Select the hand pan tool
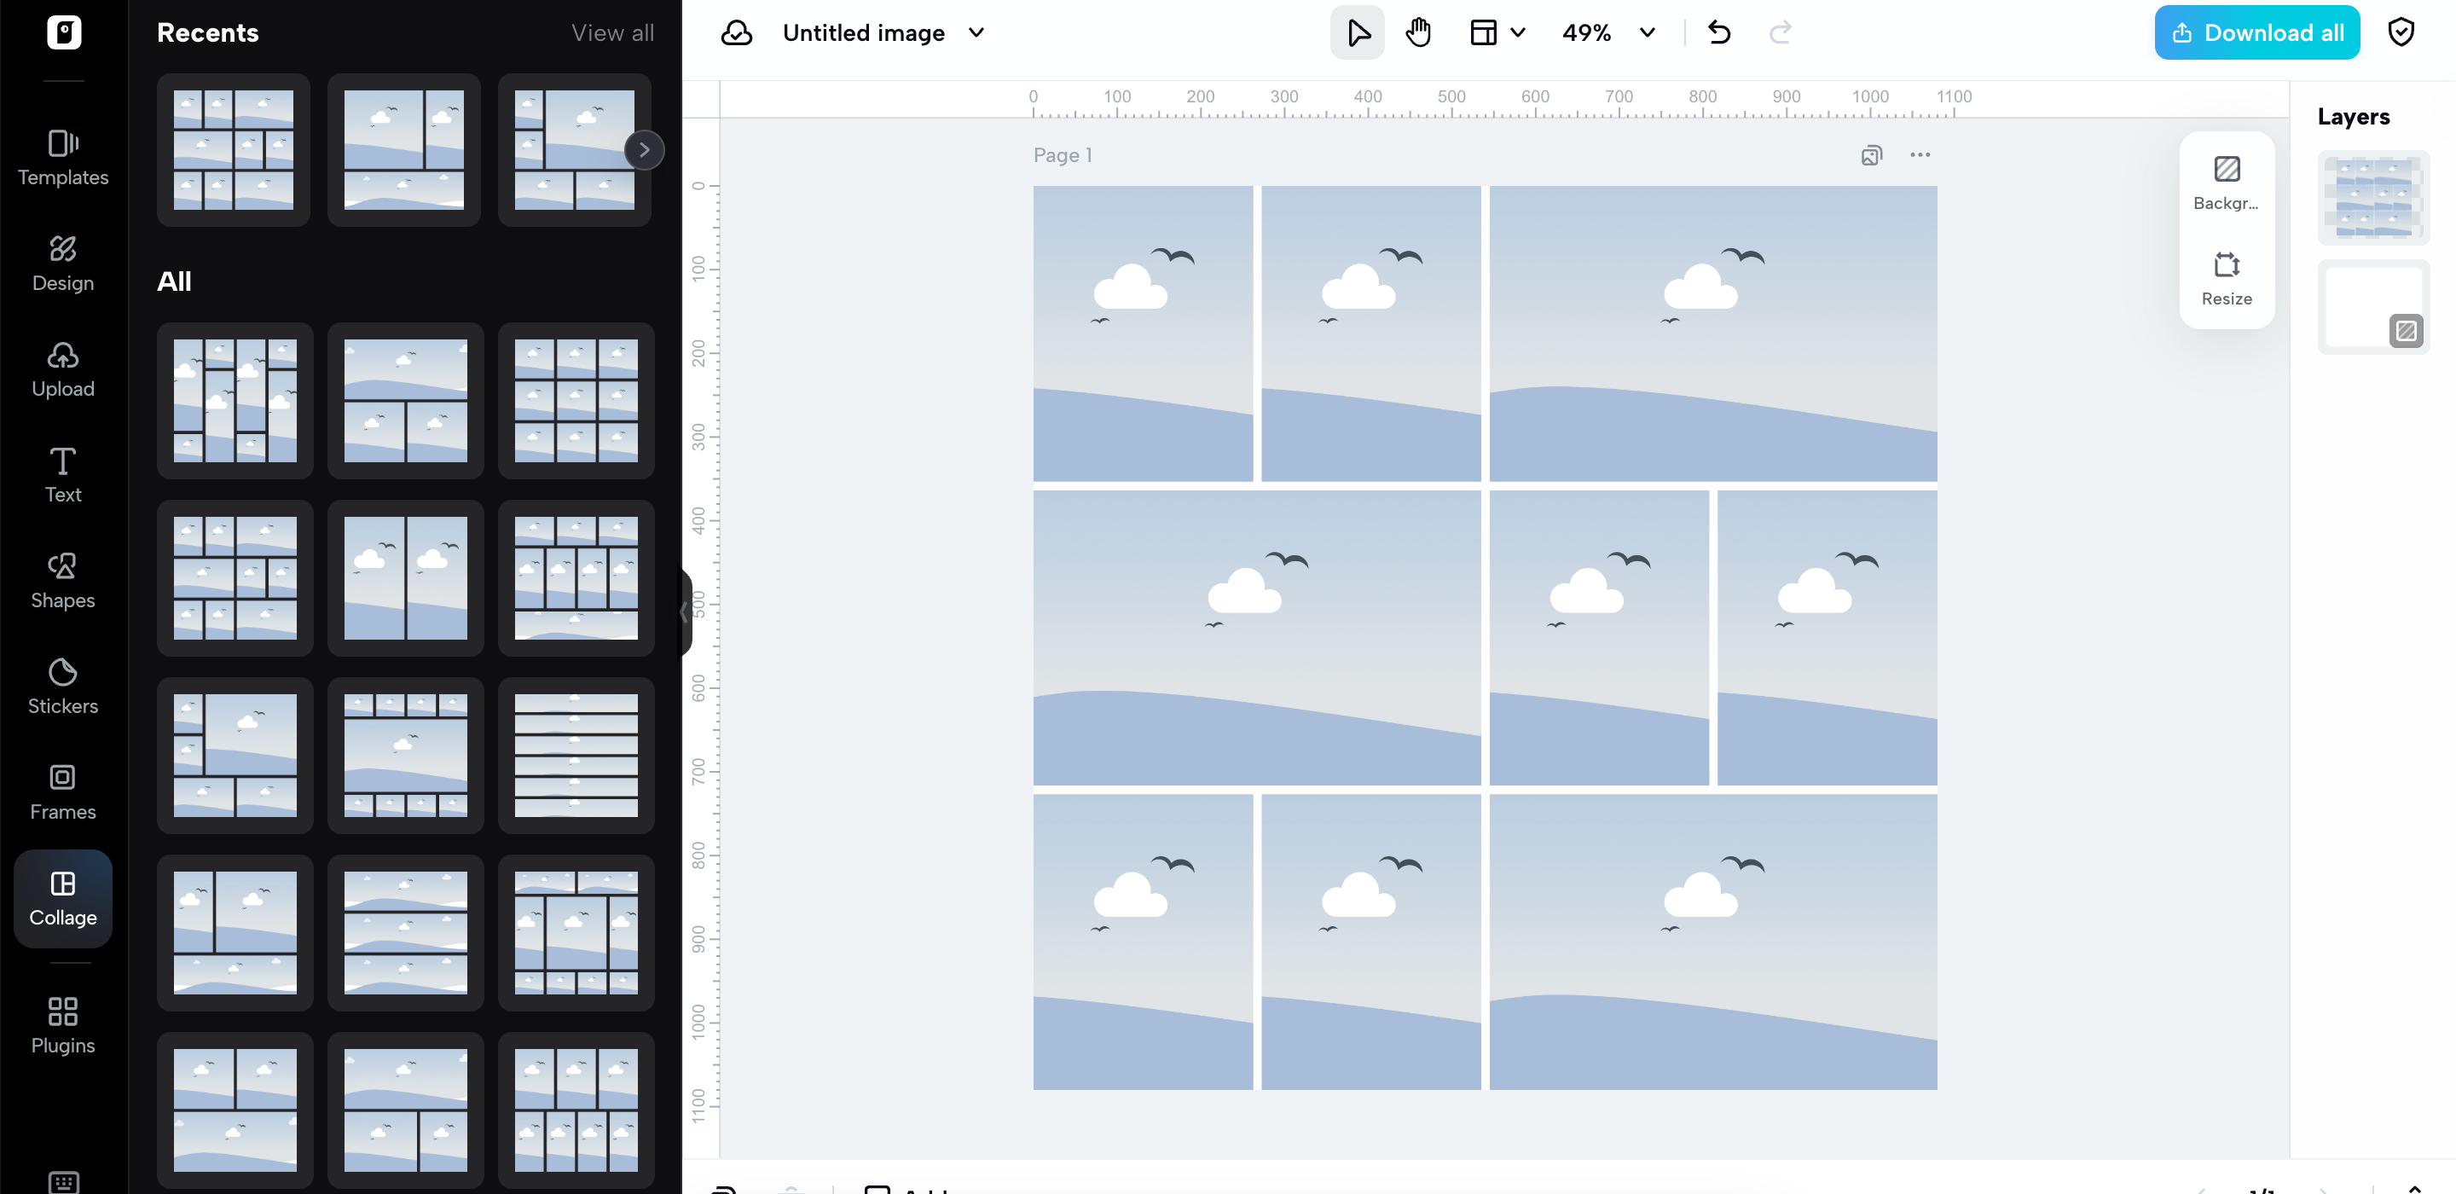This screenshot has height=1194, width=2456. click(1417, 32)
